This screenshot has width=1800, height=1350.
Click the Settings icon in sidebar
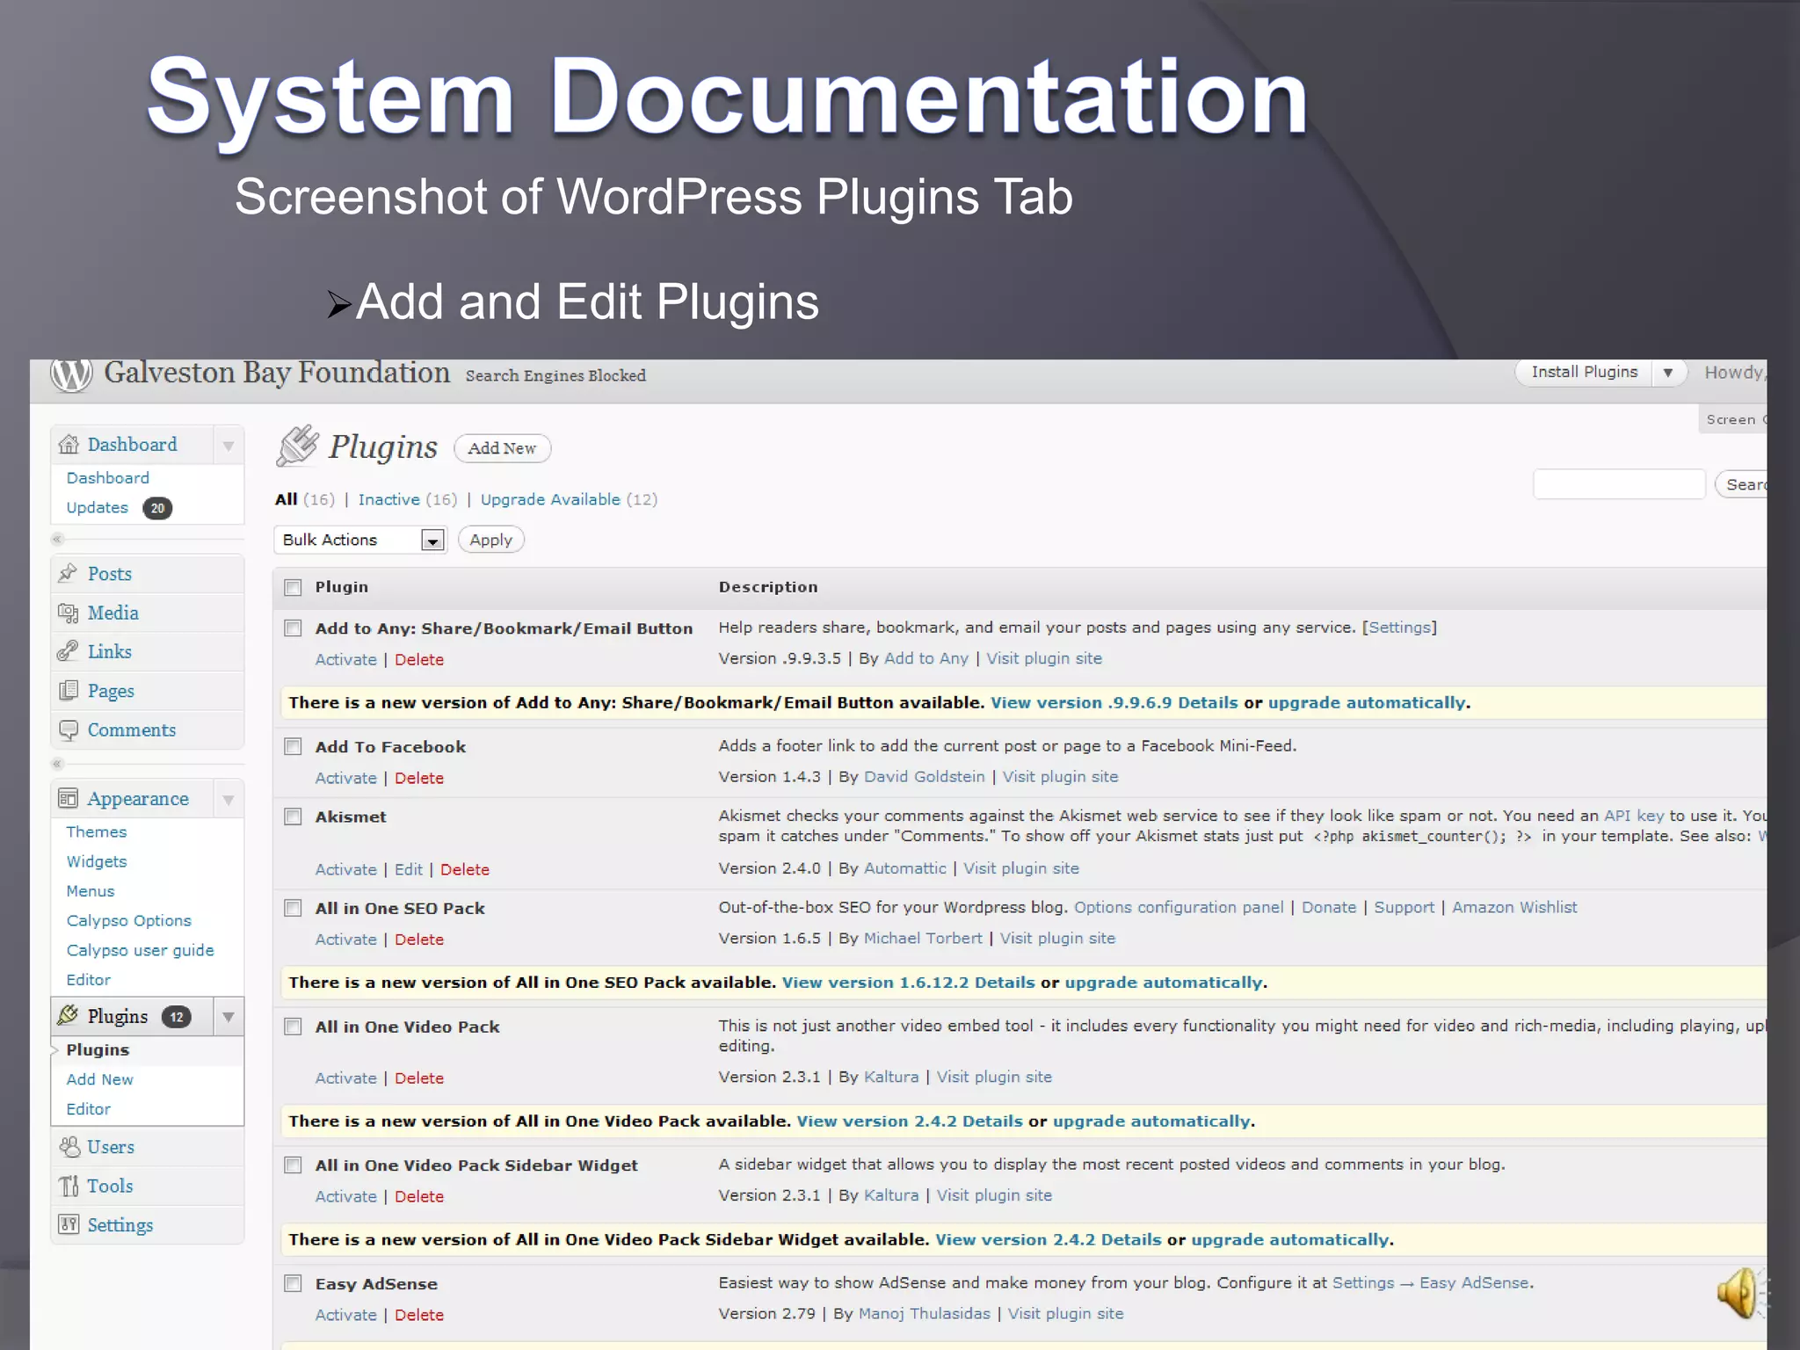(x=68, y=1224)
